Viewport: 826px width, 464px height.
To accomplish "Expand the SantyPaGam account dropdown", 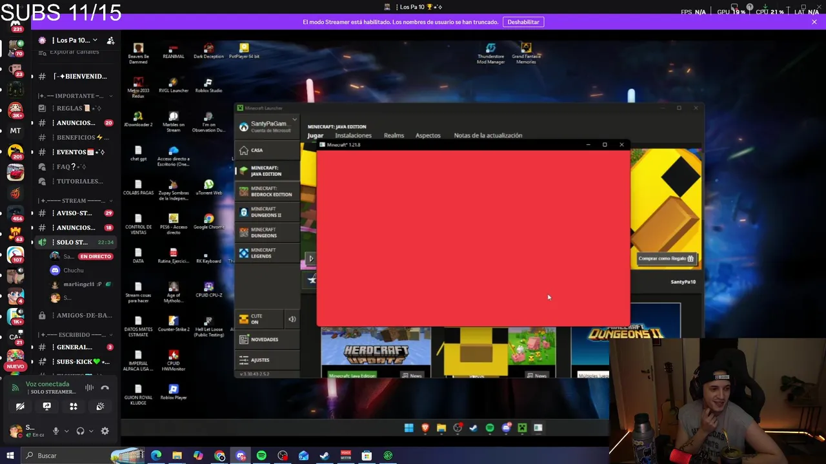I will pyautogui.click(x=294, y=120).
